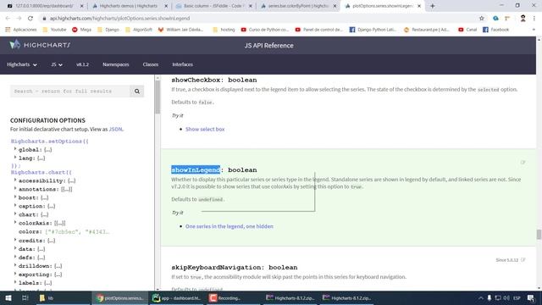This screenshot has height=305, width=542.
Task: Open the Youtube bookmark
Action: coord(54,30)
